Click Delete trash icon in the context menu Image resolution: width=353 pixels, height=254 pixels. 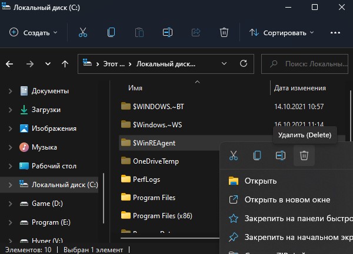pyautogui.click(x=304, y=155)
